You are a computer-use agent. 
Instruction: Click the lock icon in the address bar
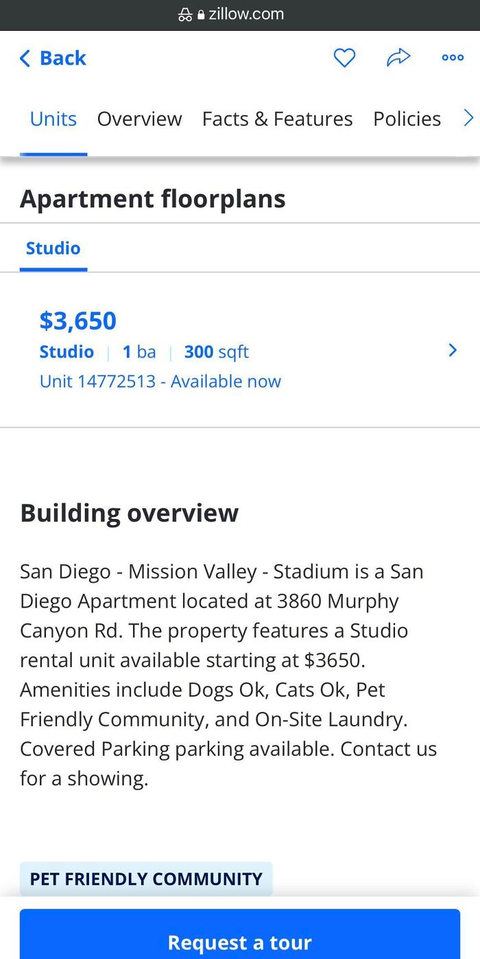tap(200, 14)
